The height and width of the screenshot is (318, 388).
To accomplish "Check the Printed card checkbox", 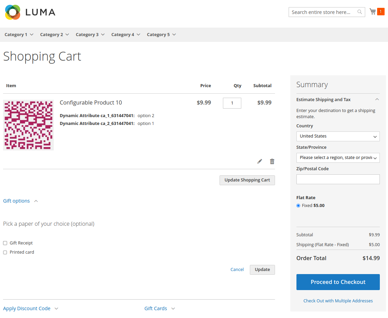I will point(5,252).
